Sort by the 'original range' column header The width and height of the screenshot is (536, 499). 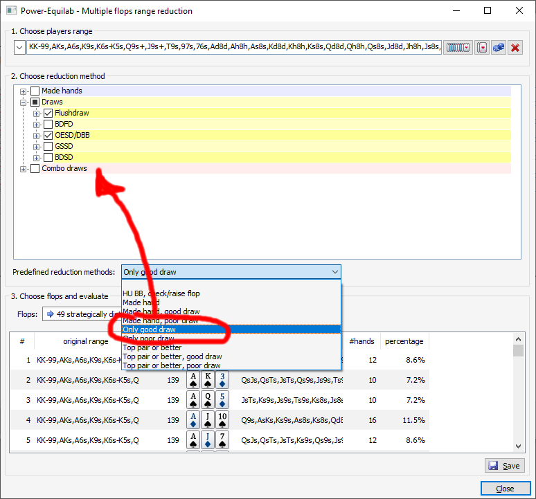point(85,341)
